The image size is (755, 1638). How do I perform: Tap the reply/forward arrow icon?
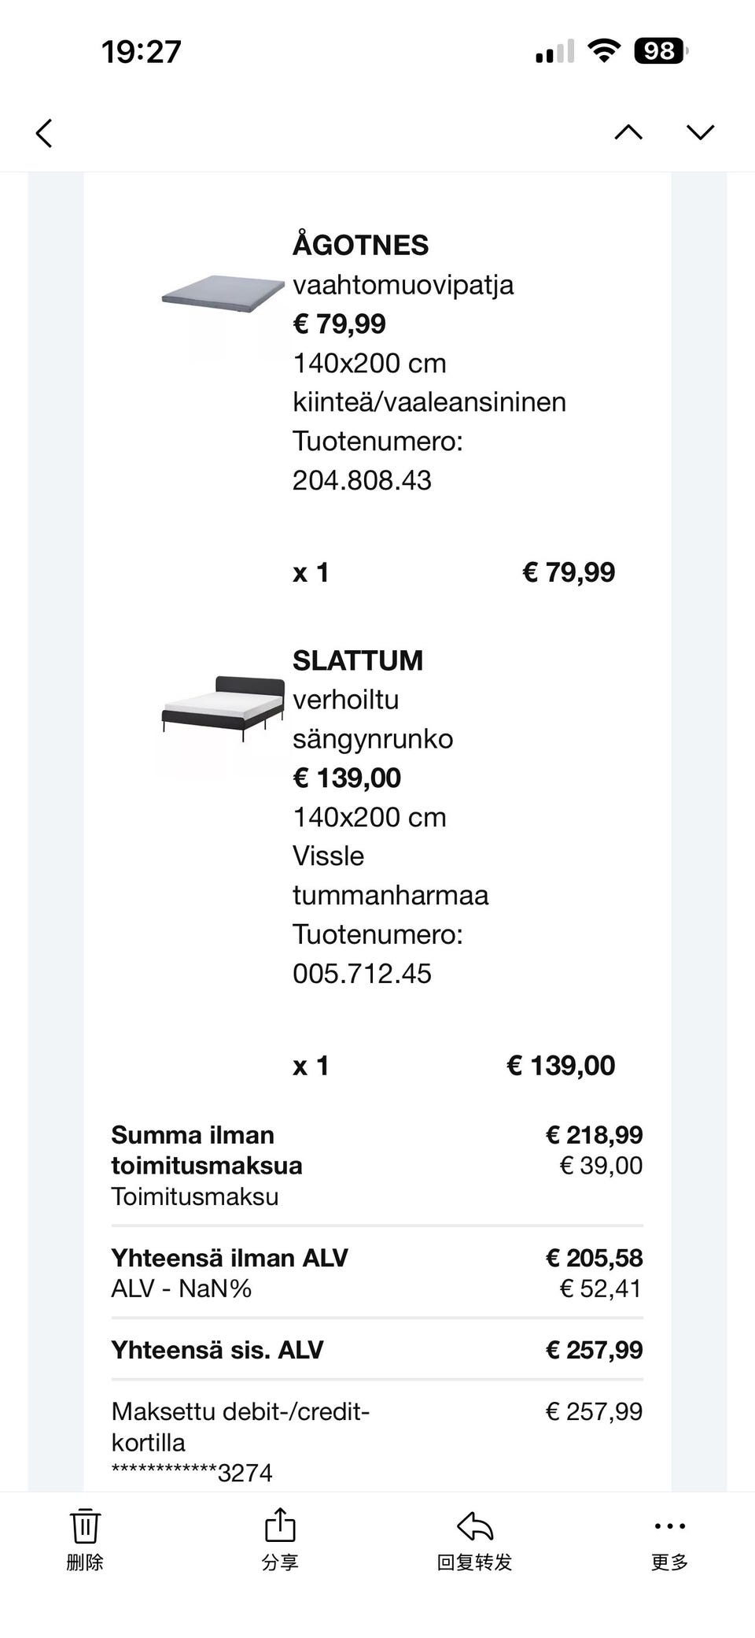474,1527
